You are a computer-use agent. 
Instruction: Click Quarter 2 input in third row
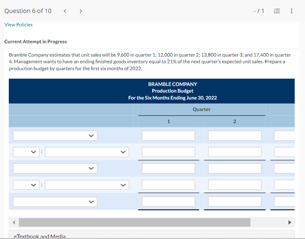235,168
